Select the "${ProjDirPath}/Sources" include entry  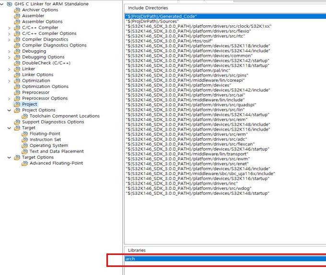click(152, 22)
